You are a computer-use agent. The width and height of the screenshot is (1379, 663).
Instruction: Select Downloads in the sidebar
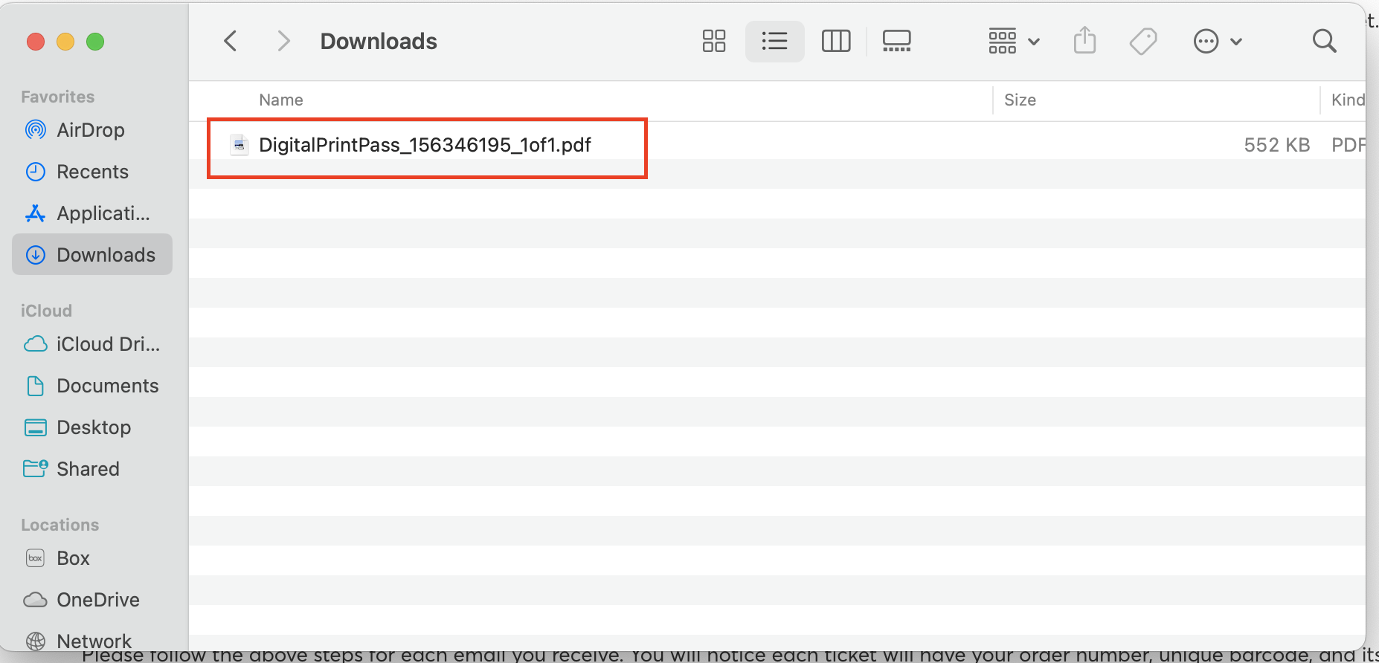[x=92, y=255]
